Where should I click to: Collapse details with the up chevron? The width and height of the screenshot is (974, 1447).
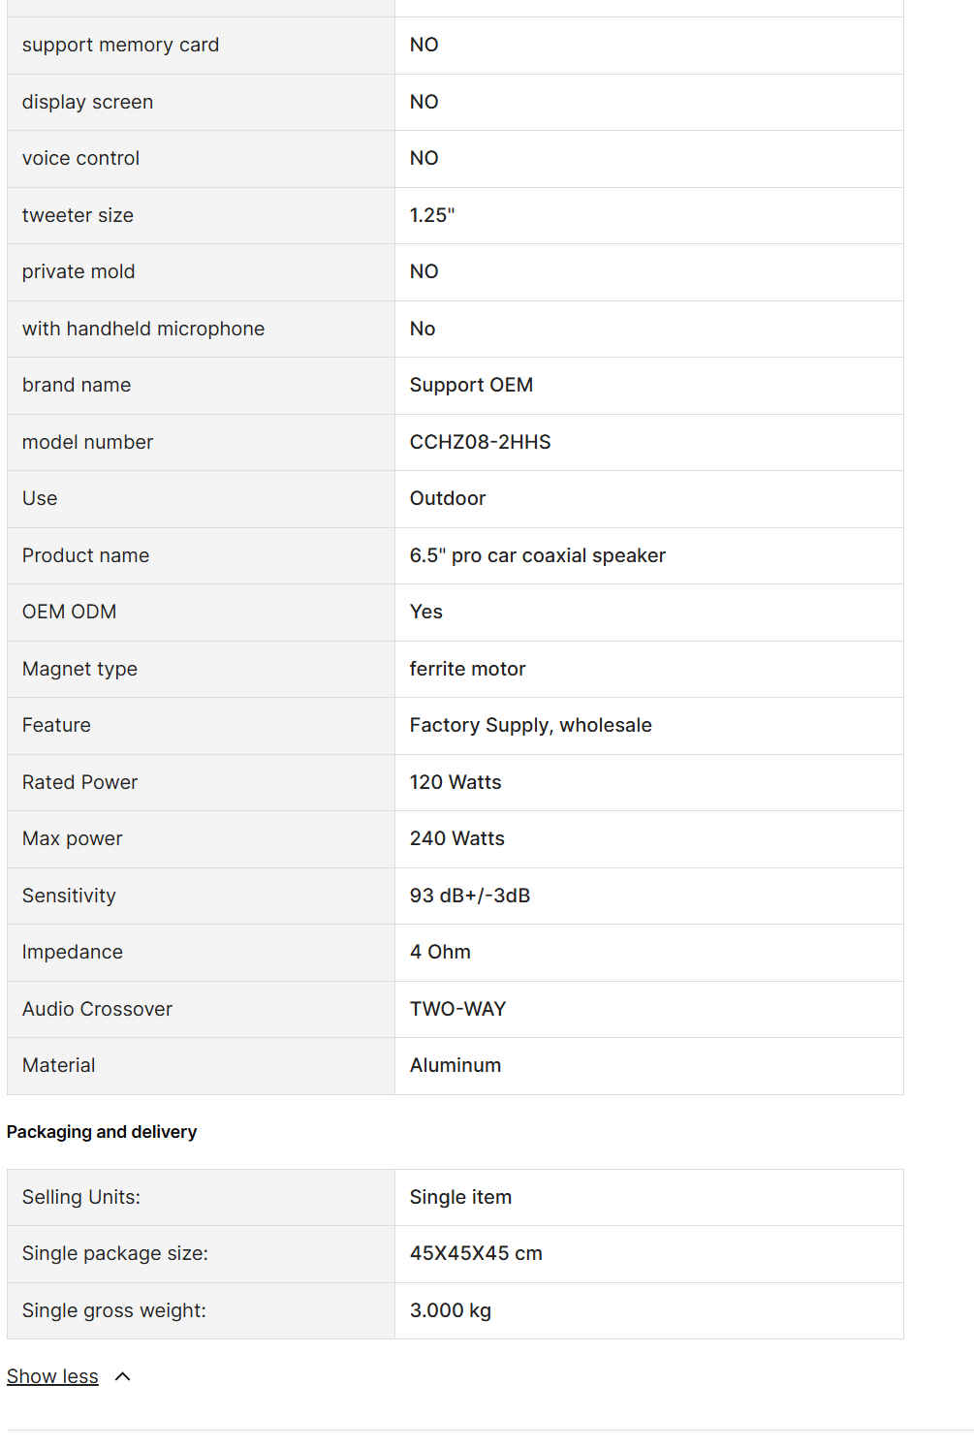pos(123,1376)
